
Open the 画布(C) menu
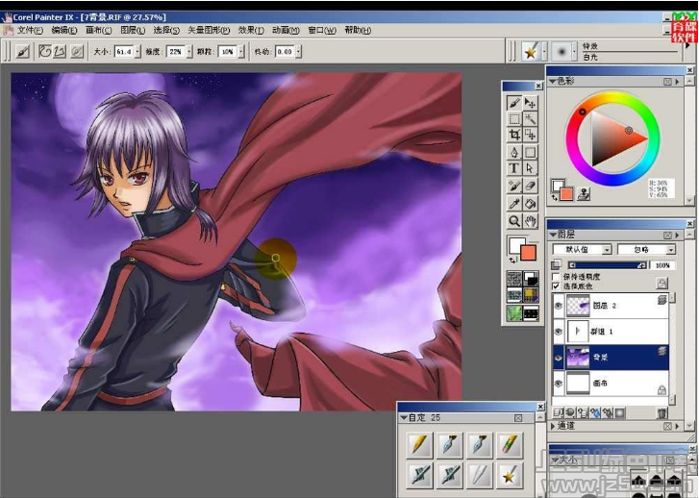click(98, 31)
